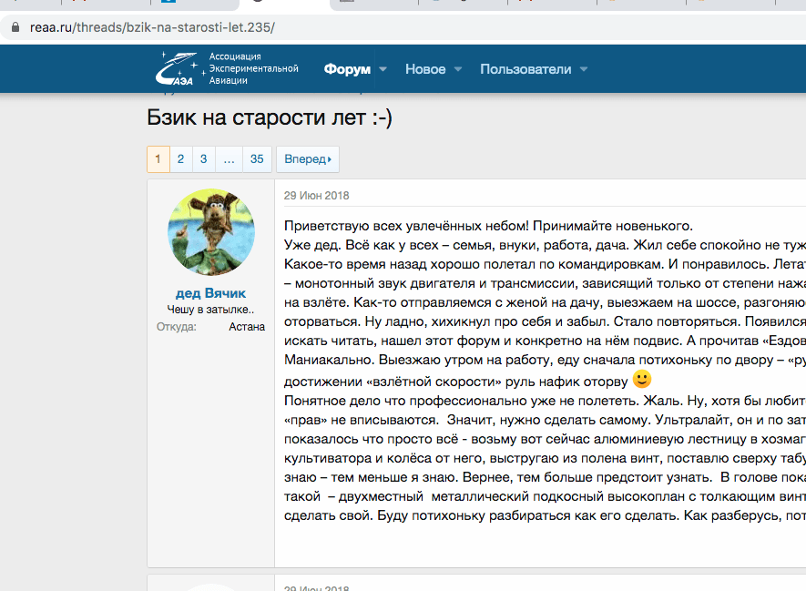Click the АЭА association logo

click(x=179, y=69)
